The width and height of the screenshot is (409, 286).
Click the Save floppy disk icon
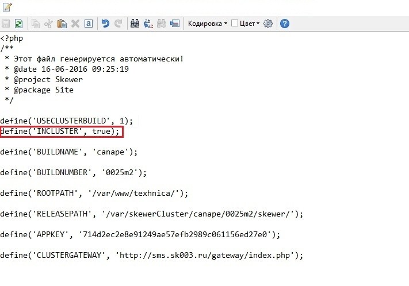[6, 24]
